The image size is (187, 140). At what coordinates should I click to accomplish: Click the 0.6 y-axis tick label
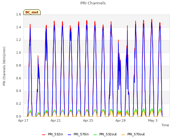coord(18,78)
